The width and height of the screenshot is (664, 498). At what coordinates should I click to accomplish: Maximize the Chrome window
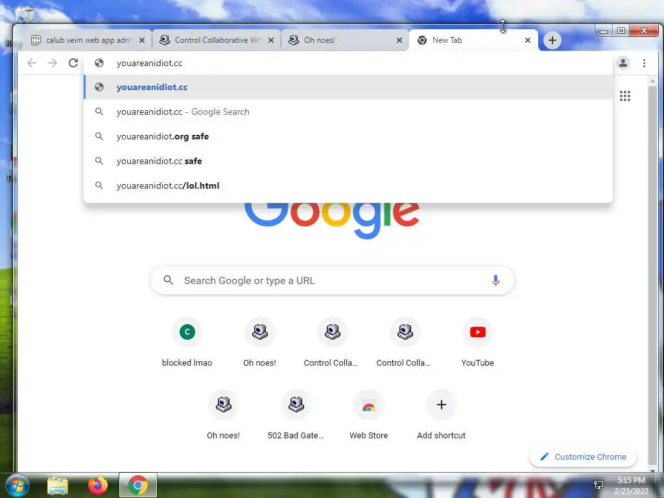[621, 31]
